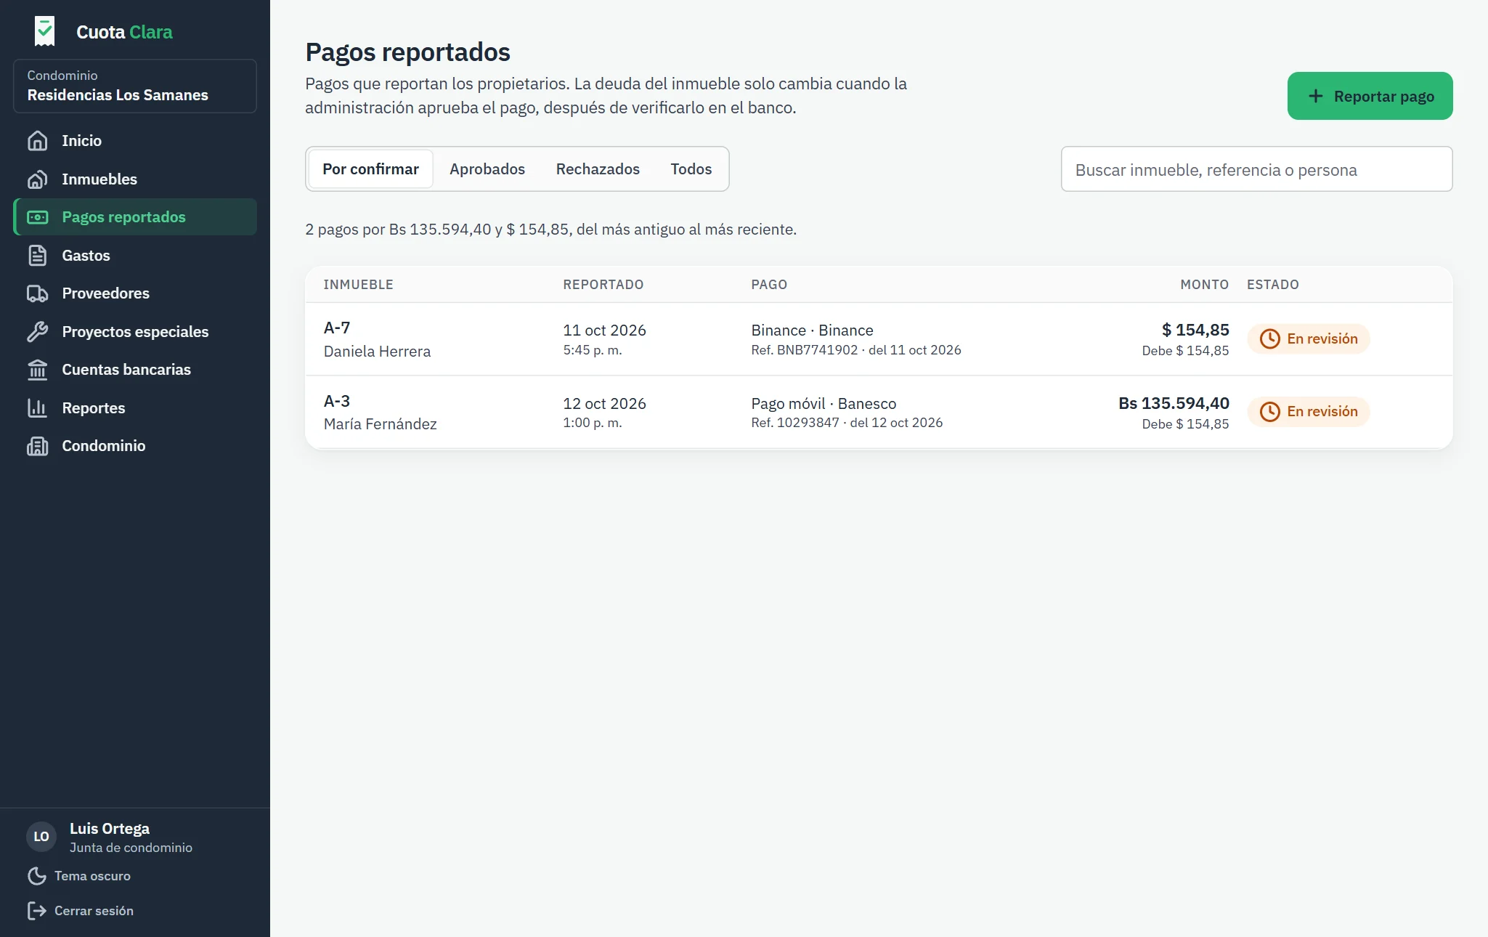Click the Condominio building icon in sidebar
The height and width of the screenshot is (937, 1488).
(38, 446)
